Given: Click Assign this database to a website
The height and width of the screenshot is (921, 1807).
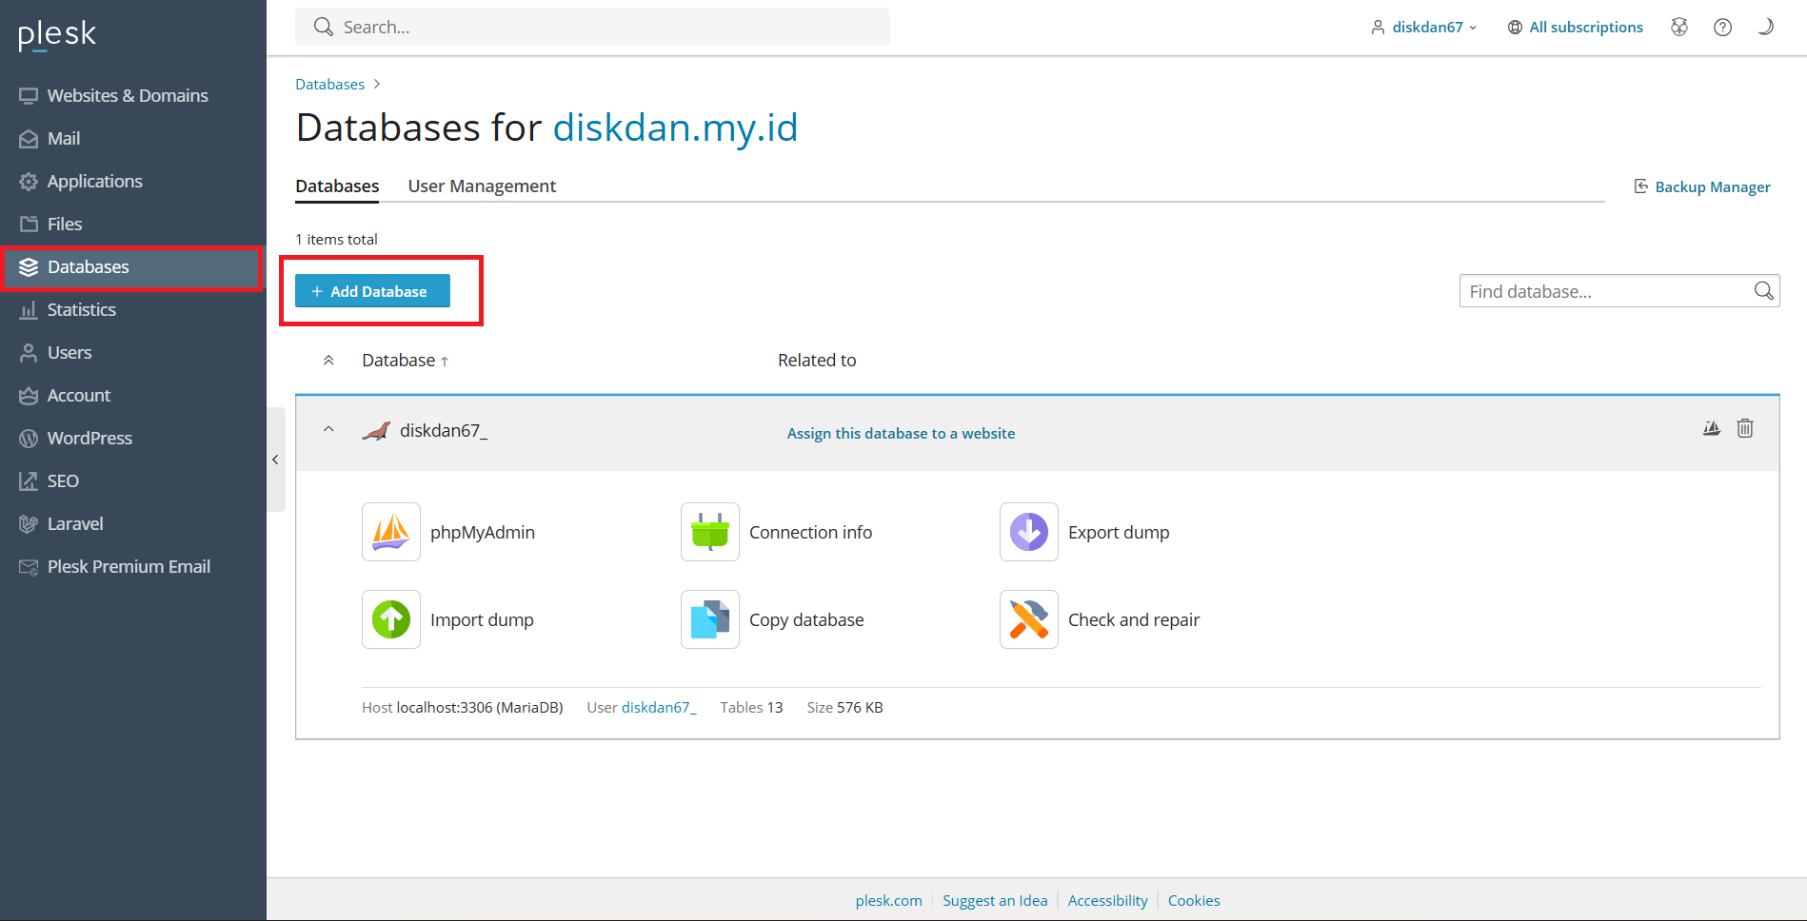Looking at the screenshot, I should (x=901, y=434).
